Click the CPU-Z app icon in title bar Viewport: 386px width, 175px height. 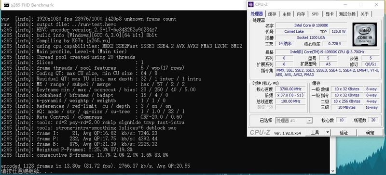pos(251,4)
